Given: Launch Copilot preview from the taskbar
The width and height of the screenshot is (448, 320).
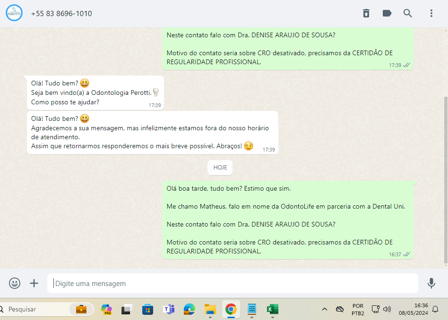Looking at the screenshot, I should click(x=107, y=309).
